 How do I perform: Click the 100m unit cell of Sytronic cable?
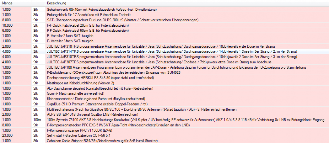(38, 120)
